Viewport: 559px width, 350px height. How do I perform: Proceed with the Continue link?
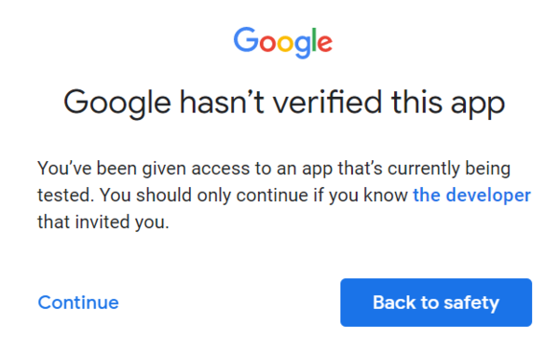78,303
